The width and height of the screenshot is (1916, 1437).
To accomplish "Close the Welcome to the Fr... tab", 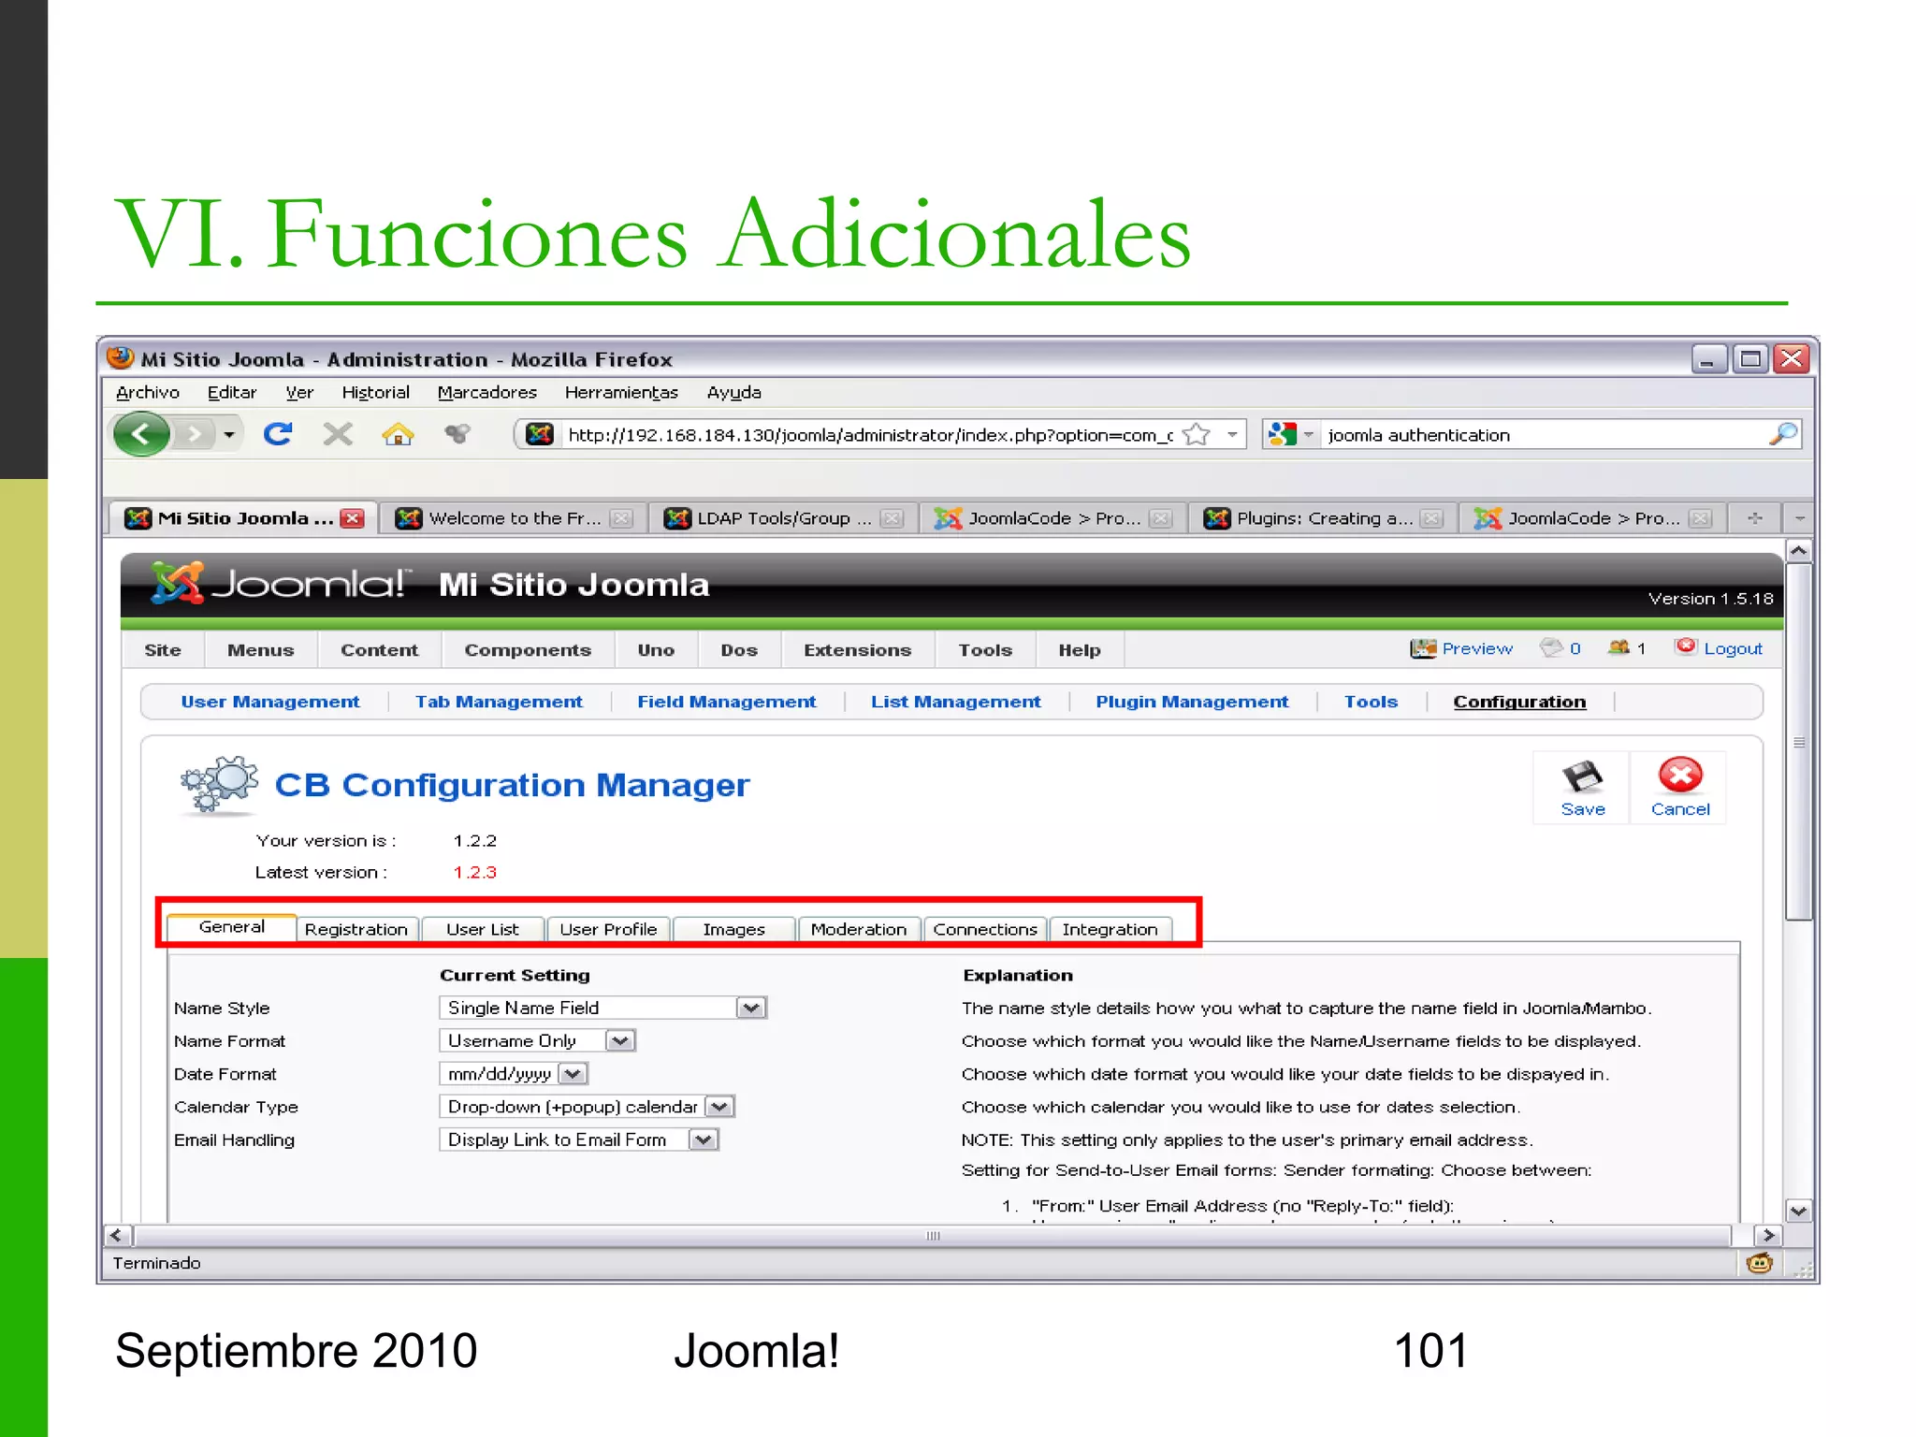I will pos(621,518).
